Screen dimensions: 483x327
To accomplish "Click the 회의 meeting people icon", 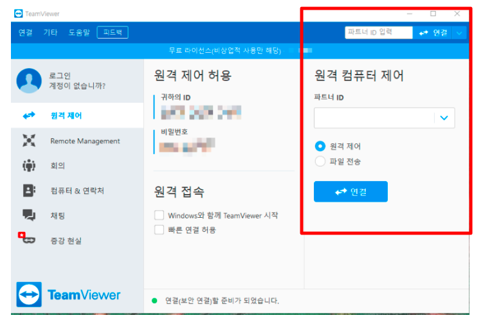I will click(29, 166).
